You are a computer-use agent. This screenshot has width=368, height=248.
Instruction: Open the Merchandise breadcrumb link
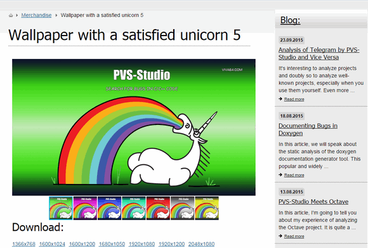(36, 15)
